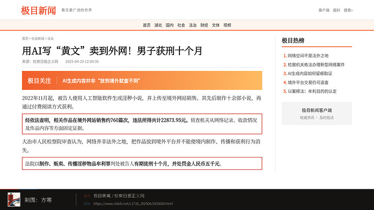This screenshot has width=374, height=210.
Task: Click the source text 检察日报正义网
Action: [46, 61]
